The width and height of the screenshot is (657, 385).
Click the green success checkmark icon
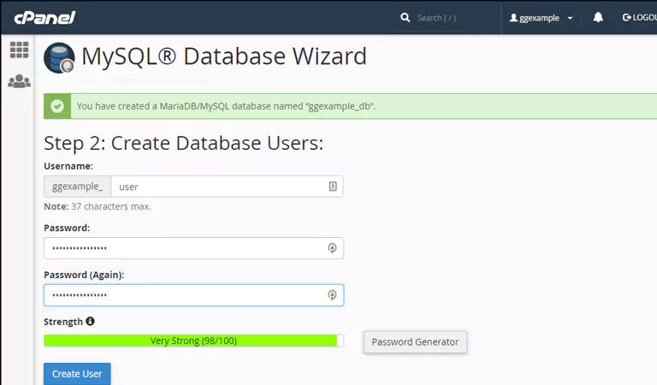point(57,106)
